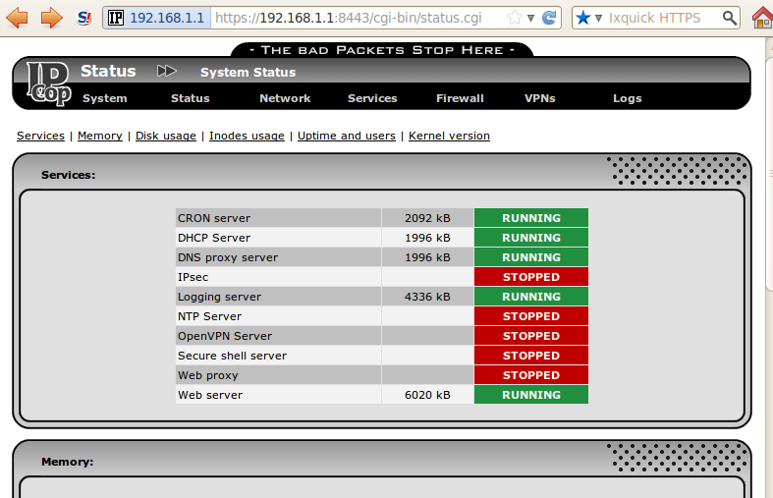Bookmark this page with the star icon
The height and width of the screenshot is (498, 773).
point(514,18)
